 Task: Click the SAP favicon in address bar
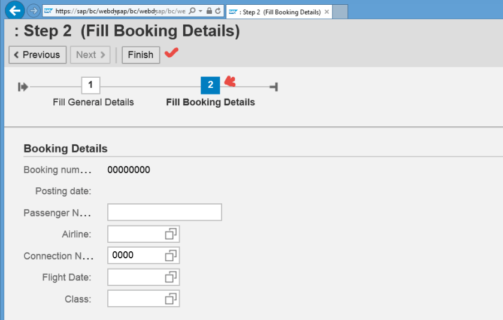(49, 11)
